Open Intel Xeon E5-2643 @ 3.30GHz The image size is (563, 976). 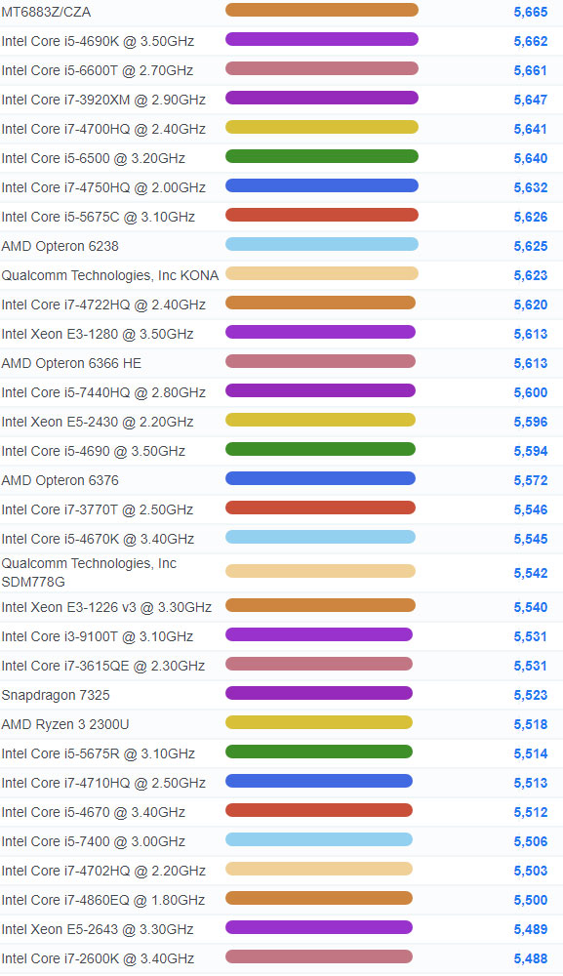point(98,929)
